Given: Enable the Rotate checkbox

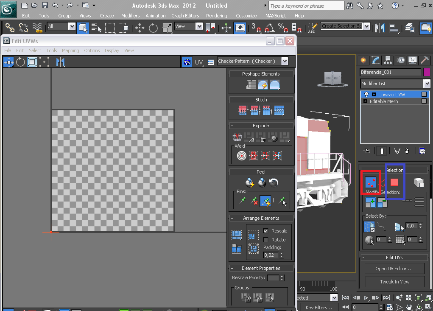Looking at the screenshot, I should point(266,240).
